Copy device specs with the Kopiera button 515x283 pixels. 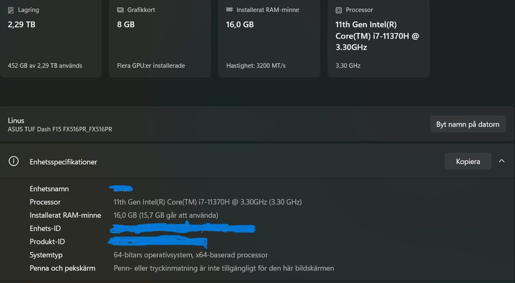[468, 162]
